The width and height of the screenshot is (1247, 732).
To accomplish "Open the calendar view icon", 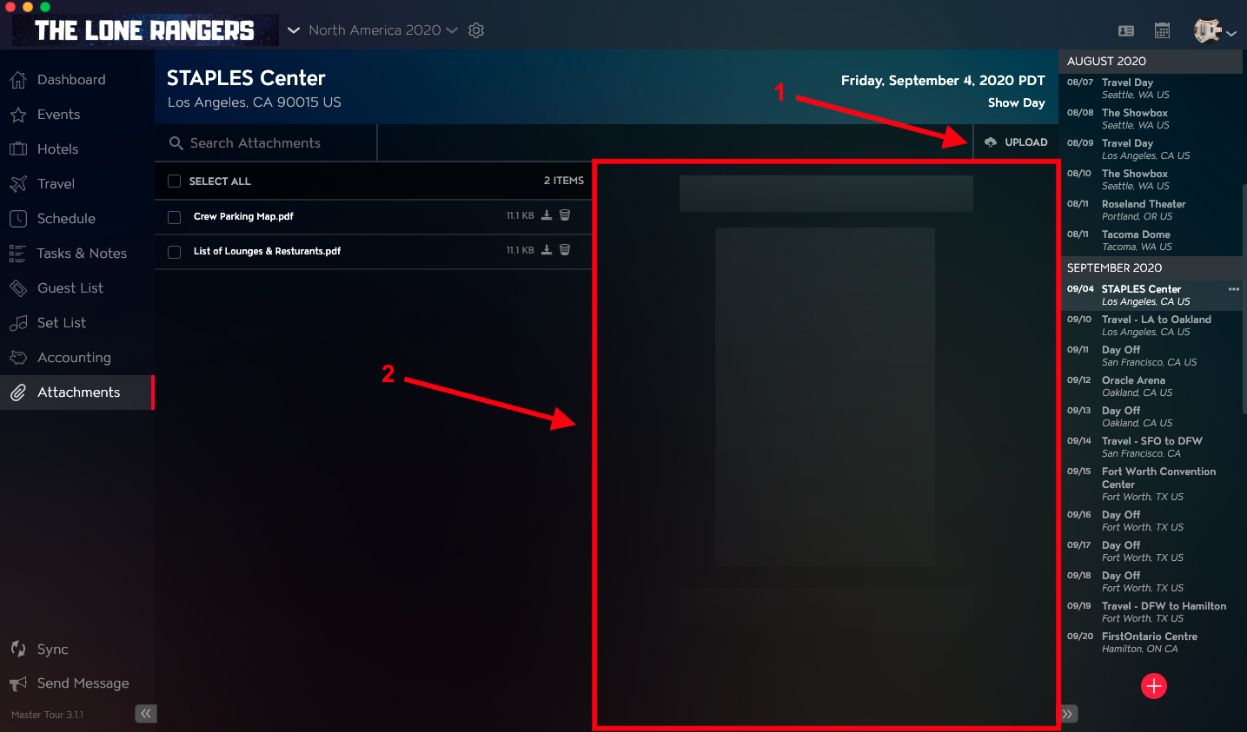I will [x=1162, y=30].
